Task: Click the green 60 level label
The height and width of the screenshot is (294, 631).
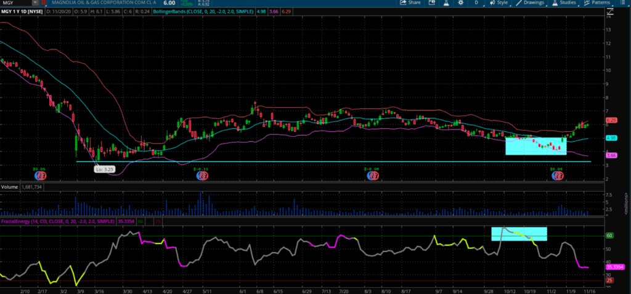Action: 609,235
